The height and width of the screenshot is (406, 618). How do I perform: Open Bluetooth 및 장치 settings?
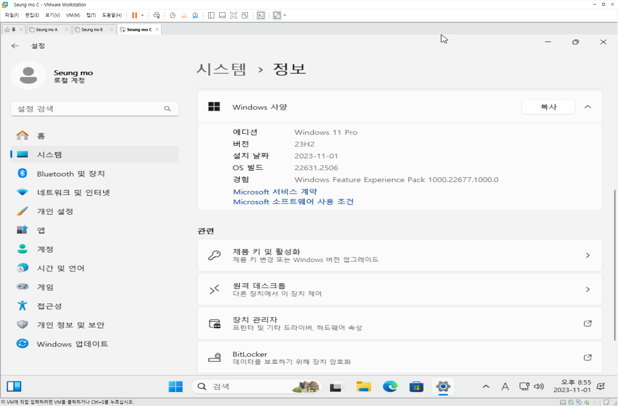pos(95,173)
